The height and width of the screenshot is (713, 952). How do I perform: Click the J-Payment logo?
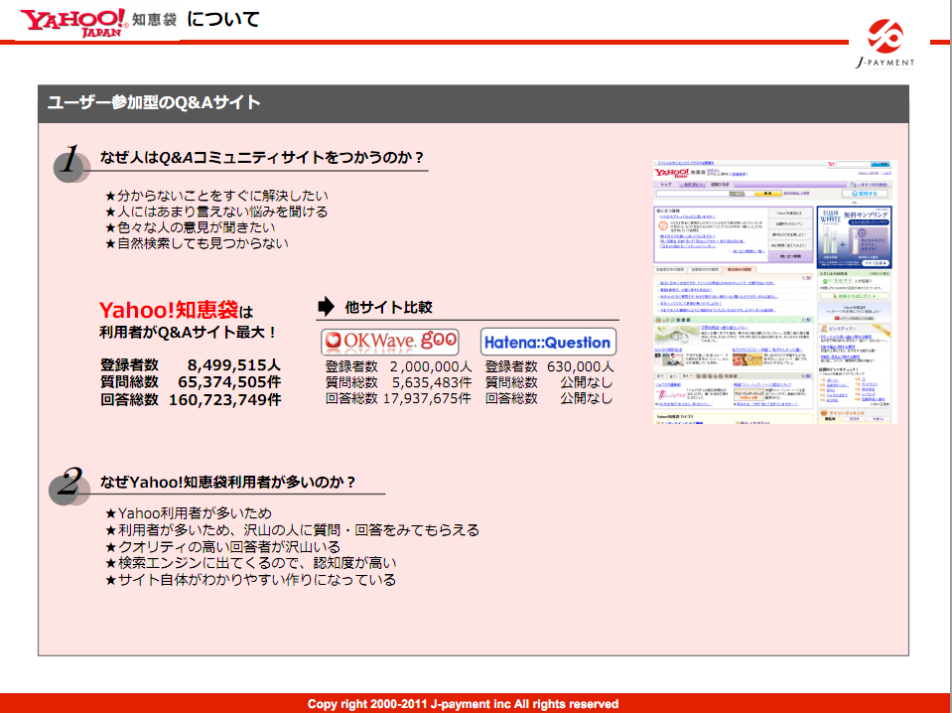(x=884, y=45)
